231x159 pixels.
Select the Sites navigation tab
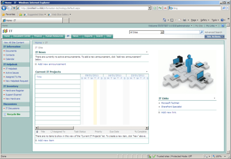coord(109,36)
